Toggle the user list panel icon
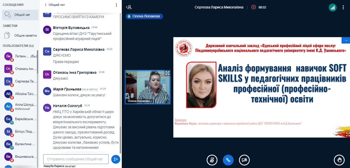The width and height of the screenshot is (350, 168). click(x=129, y=7)
